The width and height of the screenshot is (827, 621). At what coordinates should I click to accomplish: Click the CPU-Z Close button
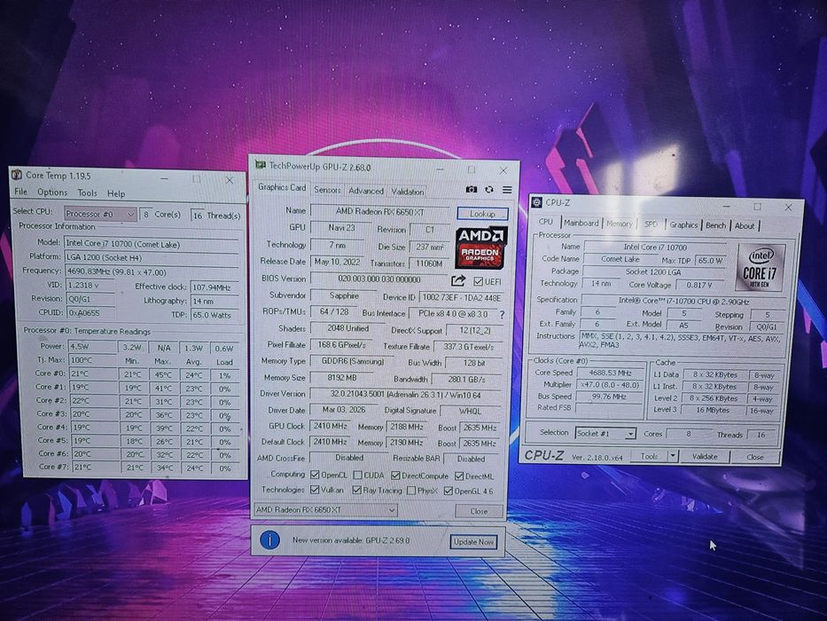[x=754, y=457]
